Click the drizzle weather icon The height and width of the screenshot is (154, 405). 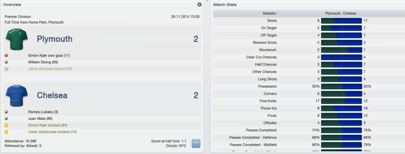[x=196, y=144]
